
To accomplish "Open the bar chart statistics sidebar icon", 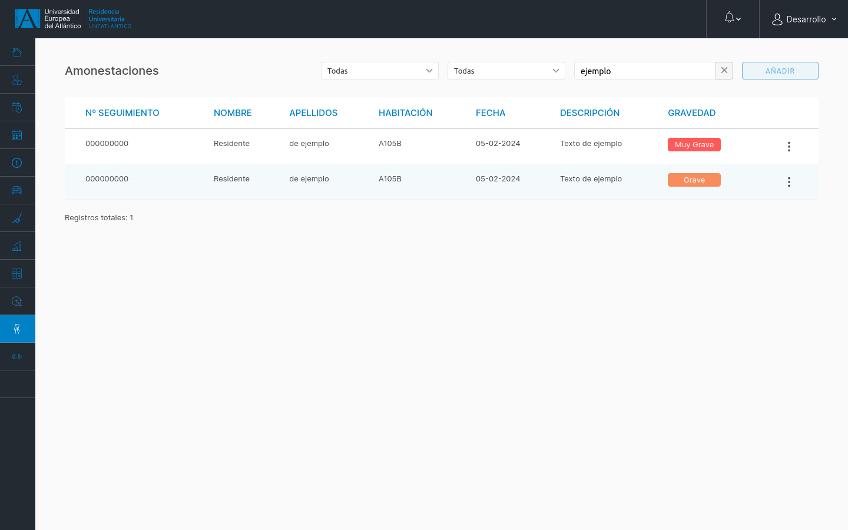I will pos(17,246).
